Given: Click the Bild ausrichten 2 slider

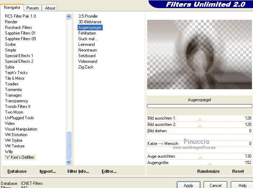Looking at the screenshot, I should click(x=199, y=125).
